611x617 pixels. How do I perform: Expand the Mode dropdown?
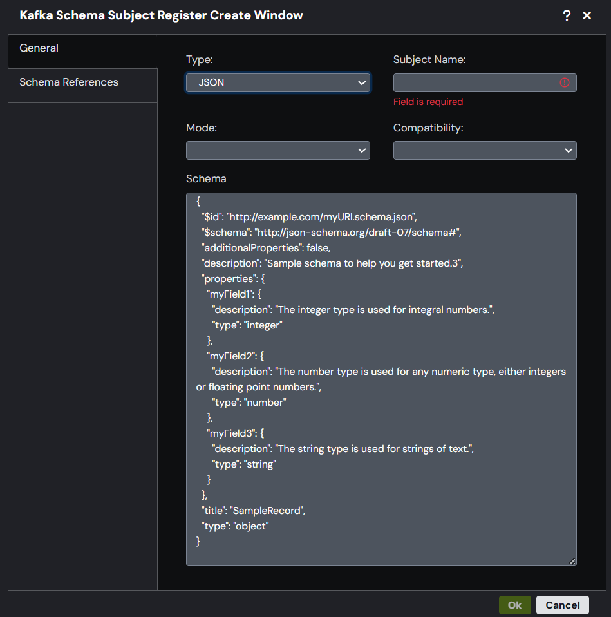[x=277, y=150]
